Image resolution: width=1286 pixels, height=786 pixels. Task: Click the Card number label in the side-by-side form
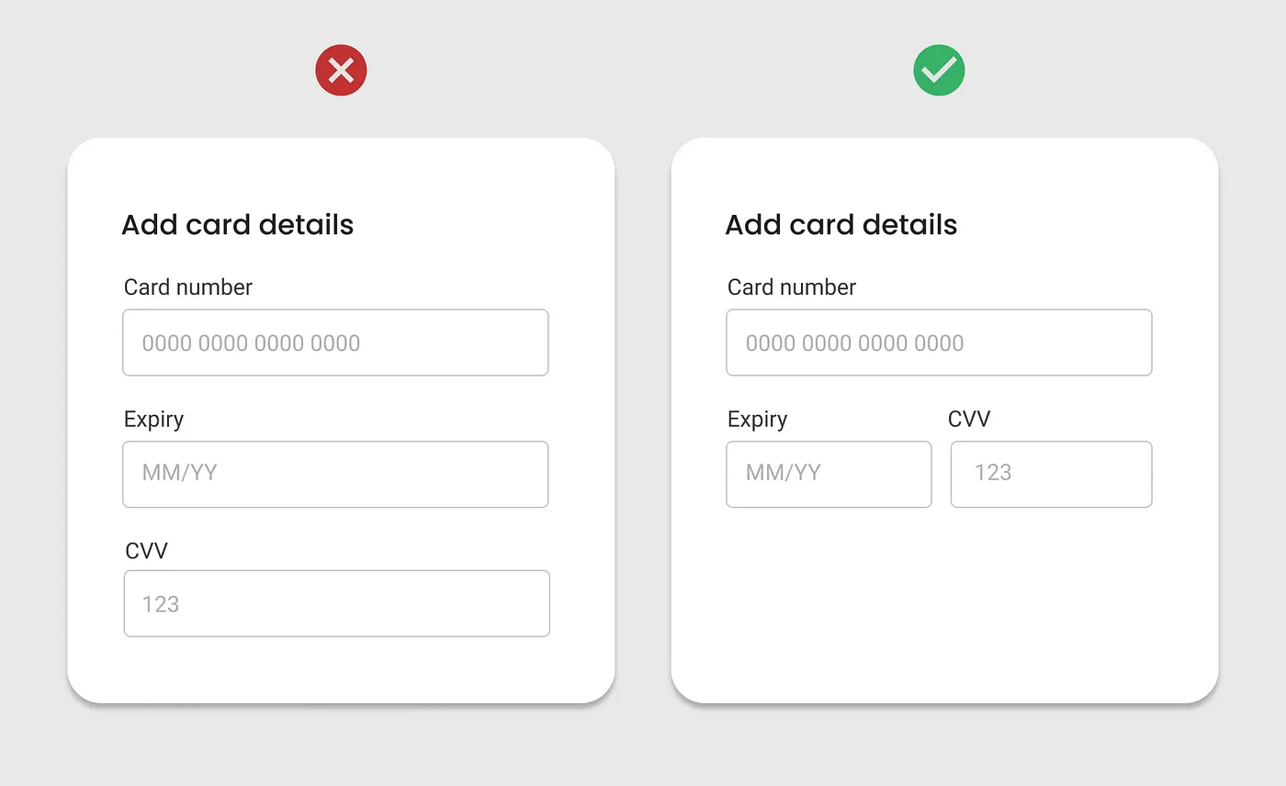(792, 287)
